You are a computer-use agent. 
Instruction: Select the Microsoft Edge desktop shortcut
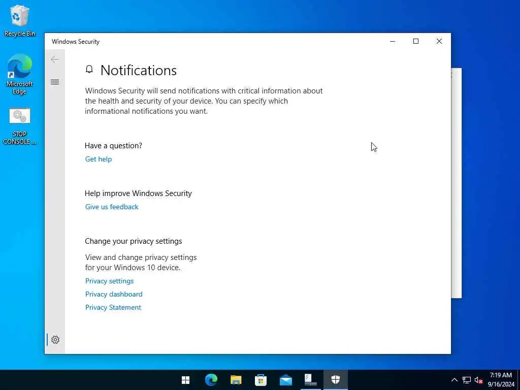point(20,74)
